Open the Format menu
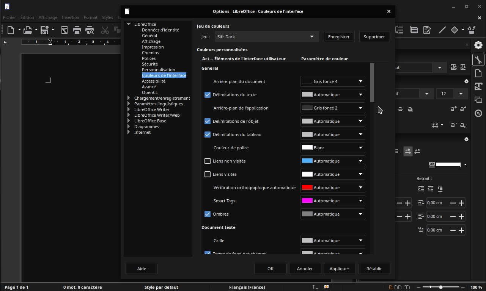Image resolution: width=486 pixels, height=291 pixels. pos(91,17)
